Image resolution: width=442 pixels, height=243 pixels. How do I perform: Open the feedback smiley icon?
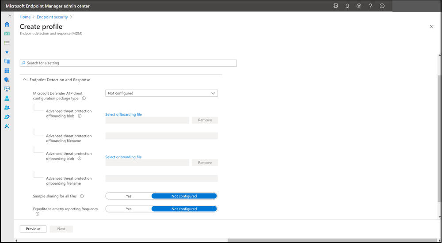382,6
